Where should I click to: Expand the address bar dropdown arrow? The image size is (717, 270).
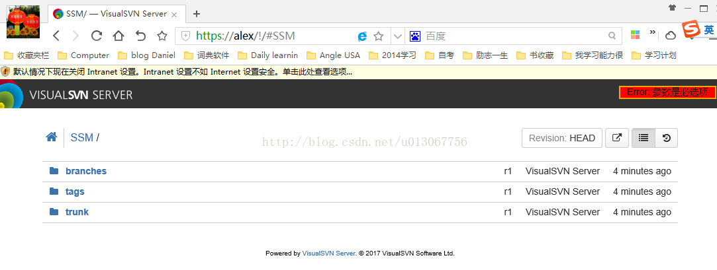[398, 36]
